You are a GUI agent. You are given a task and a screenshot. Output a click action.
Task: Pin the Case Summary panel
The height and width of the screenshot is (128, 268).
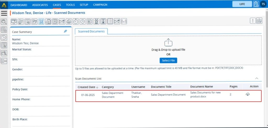pyautogui.click(x=65, y=31)
